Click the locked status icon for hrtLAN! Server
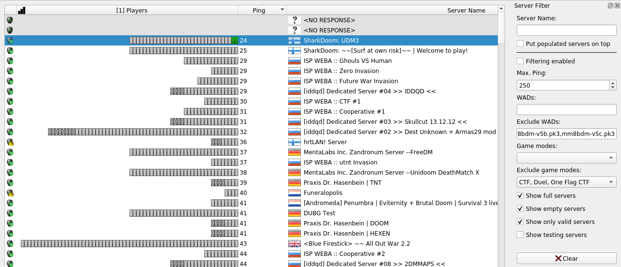Viewport: 621px width, 267px height. [10, 142]
